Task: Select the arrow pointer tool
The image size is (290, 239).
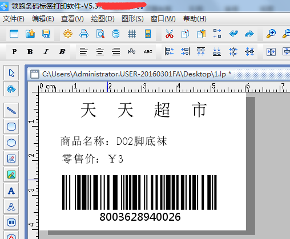Action: [11, 73]
